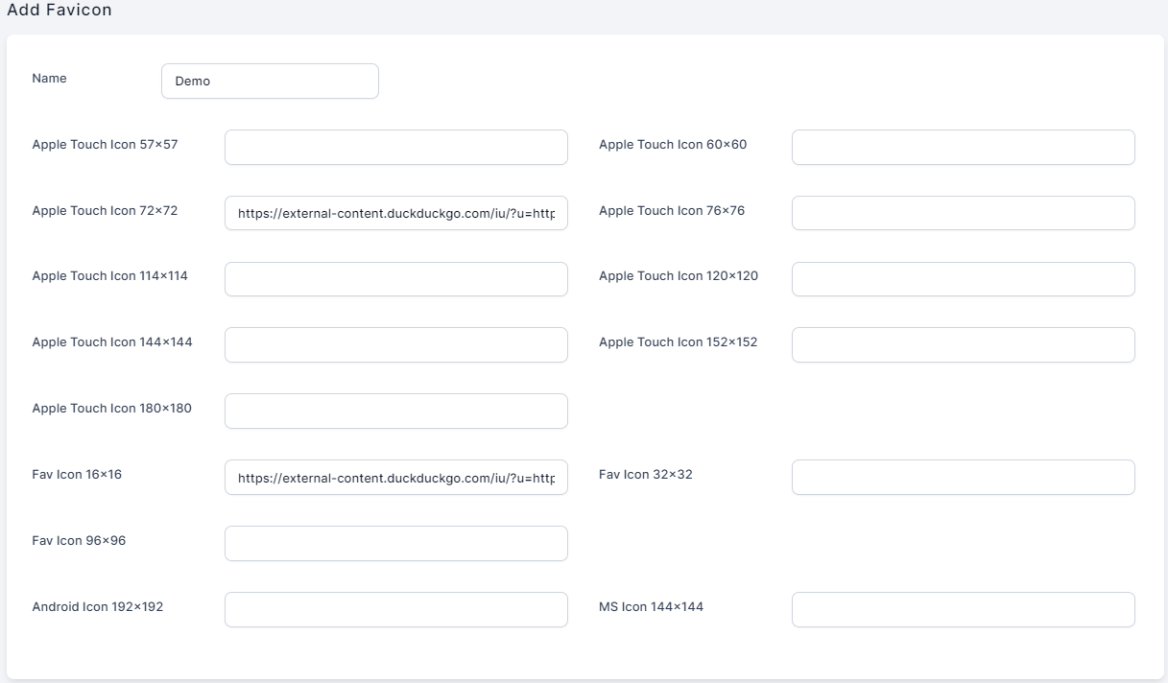The image size is (1168, 683).
Task: Click into the Fav Icon 96×96 field
Action: pyautogui.click(x=395, y=543)
